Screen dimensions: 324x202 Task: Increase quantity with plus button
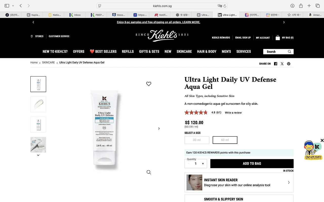point(203,164)
